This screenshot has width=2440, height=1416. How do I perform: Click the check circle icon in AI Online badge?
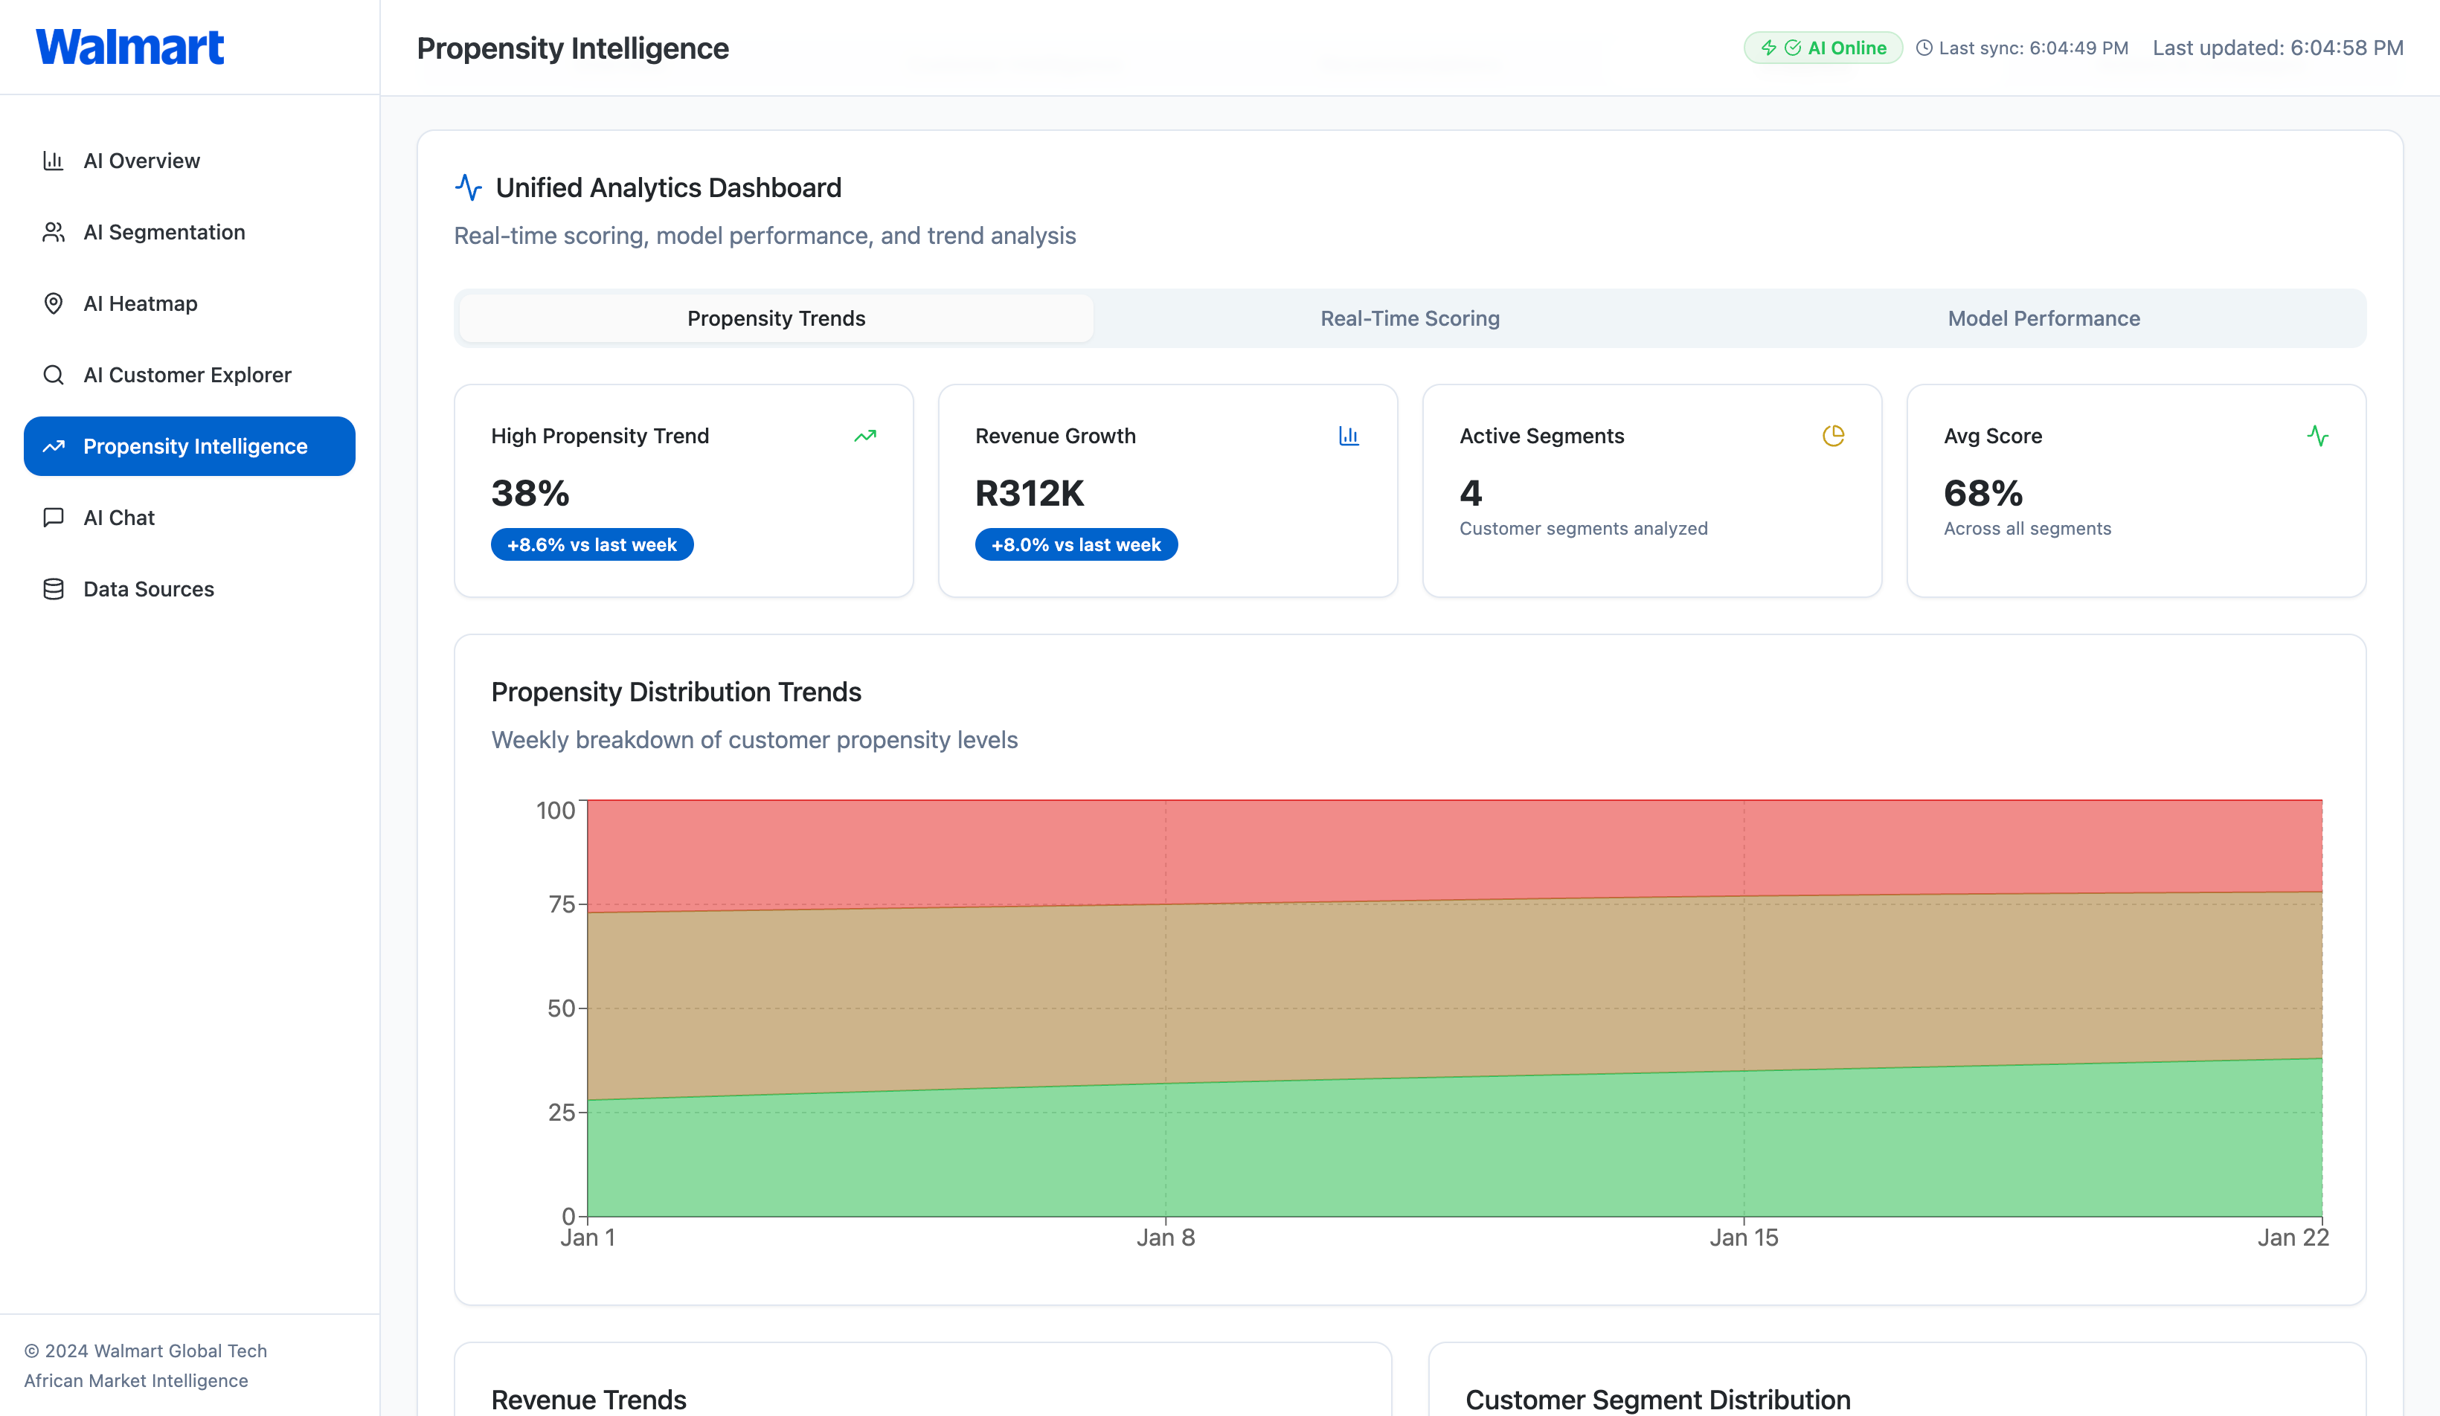(1794, 48)
